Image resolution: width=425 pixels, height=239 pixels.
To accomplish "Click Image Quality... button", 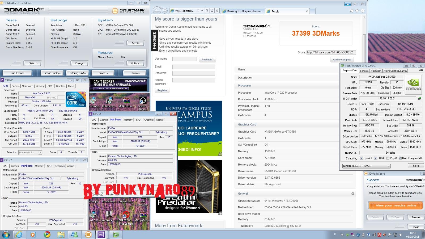I will tap(52, 73).
